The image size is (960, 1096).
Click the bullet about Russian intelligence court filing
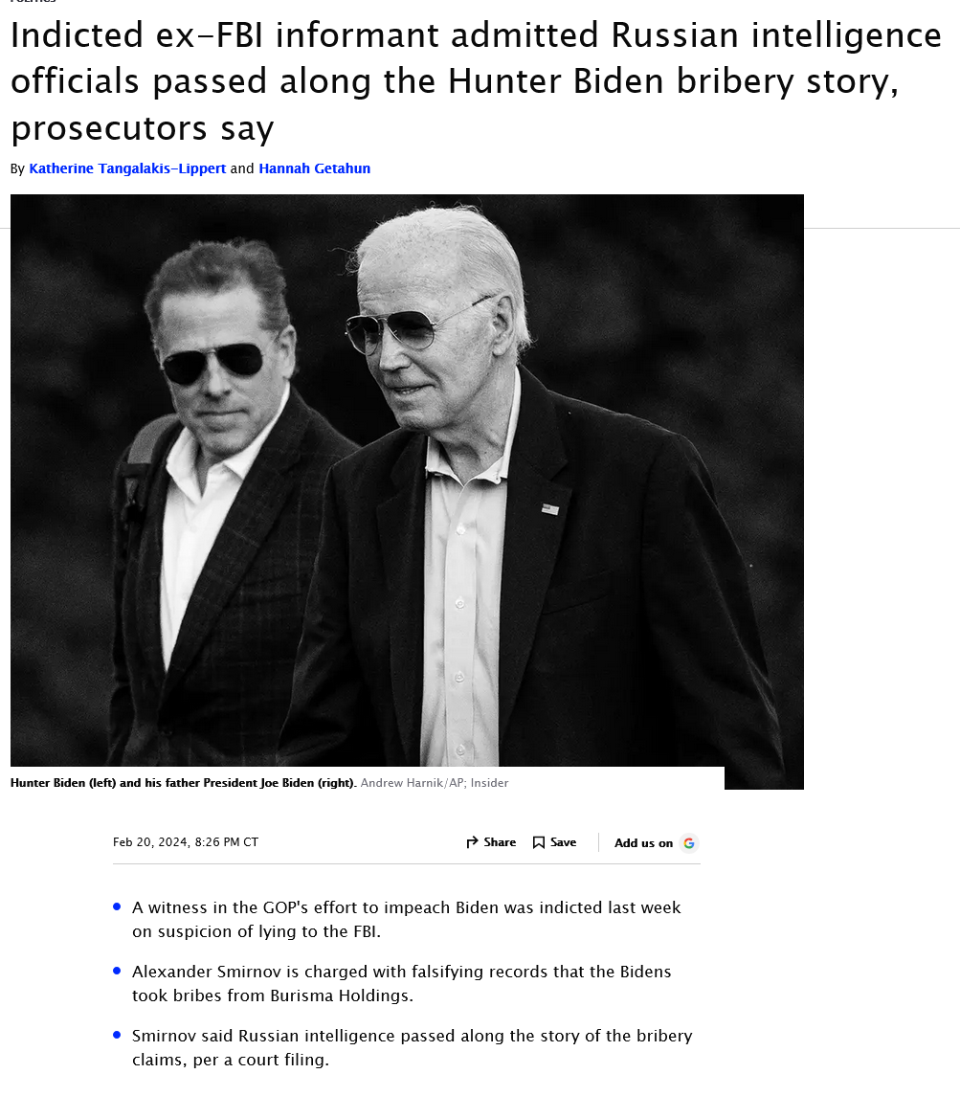tap(413, 1047)
